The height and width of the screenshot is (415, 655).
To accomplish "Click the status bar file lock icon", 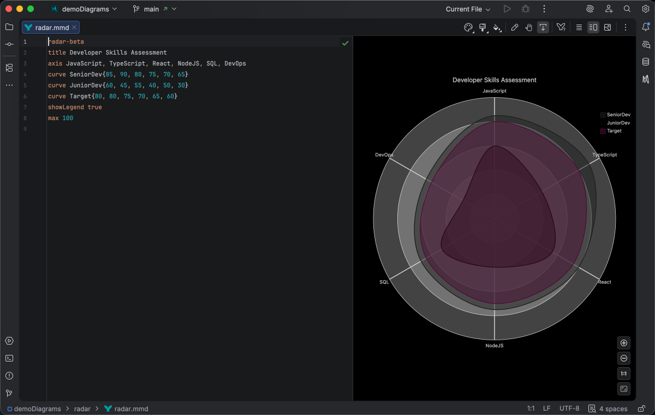I will coord(641,408).
